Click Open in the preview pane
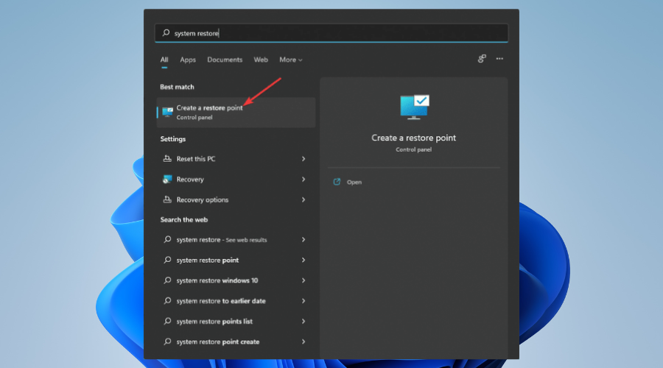Viewport: 663px width, 368px height. coord(354,182)
